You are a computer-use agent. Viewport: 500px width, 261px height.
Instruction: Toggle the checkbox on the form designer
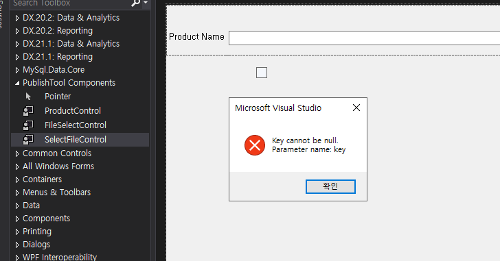tap(262, 73)
